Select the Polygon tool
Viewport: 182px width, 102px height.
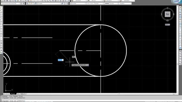[x=1, y=14]
